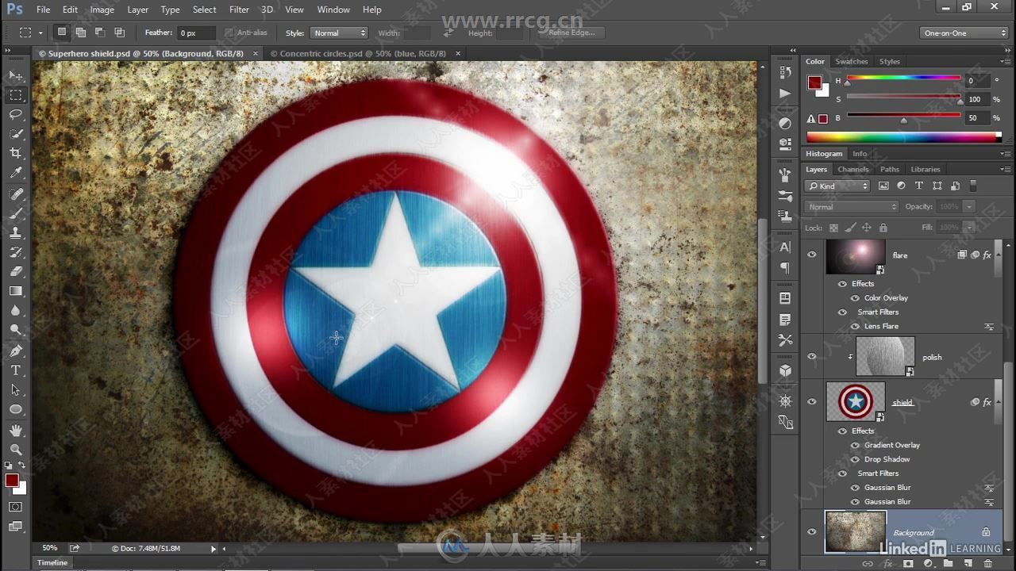Select the History Brush tool
This screenshot has width=1016, height=571.
pos(16,252)
